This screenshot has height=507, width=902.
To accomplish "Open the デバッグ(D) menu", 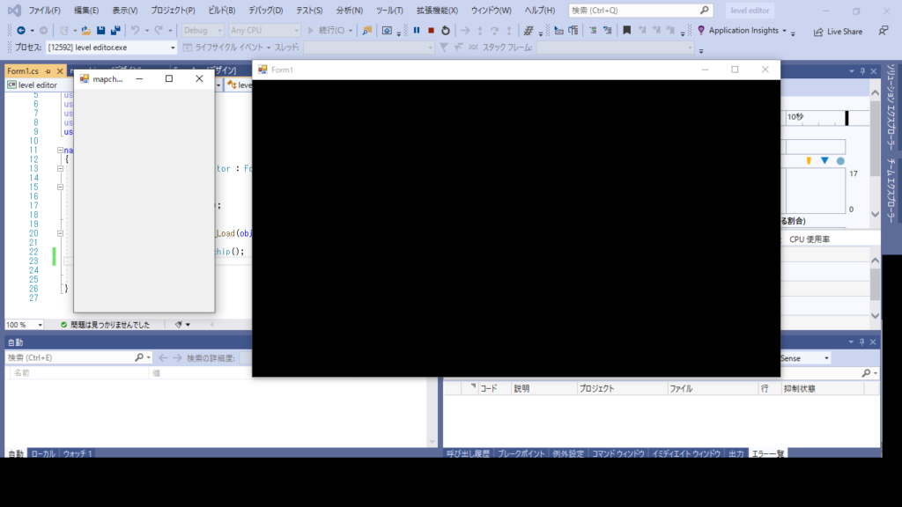I will coord(265,11).
